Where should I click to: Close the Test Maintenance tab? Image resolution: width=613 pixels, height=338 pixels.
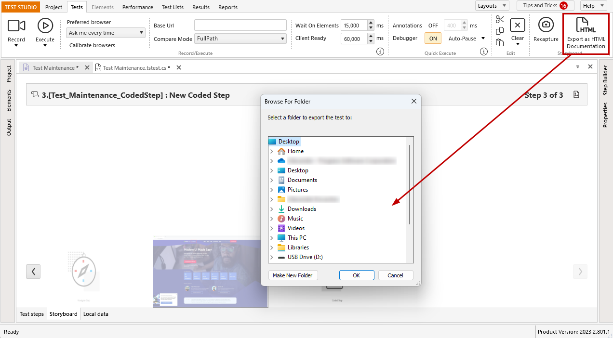tap(87, 68)
